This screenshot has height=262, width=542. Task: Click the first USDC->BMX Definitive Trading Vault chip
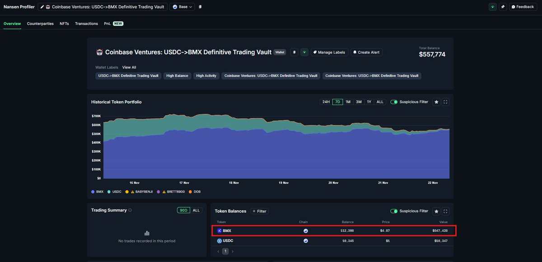(128, 76)
